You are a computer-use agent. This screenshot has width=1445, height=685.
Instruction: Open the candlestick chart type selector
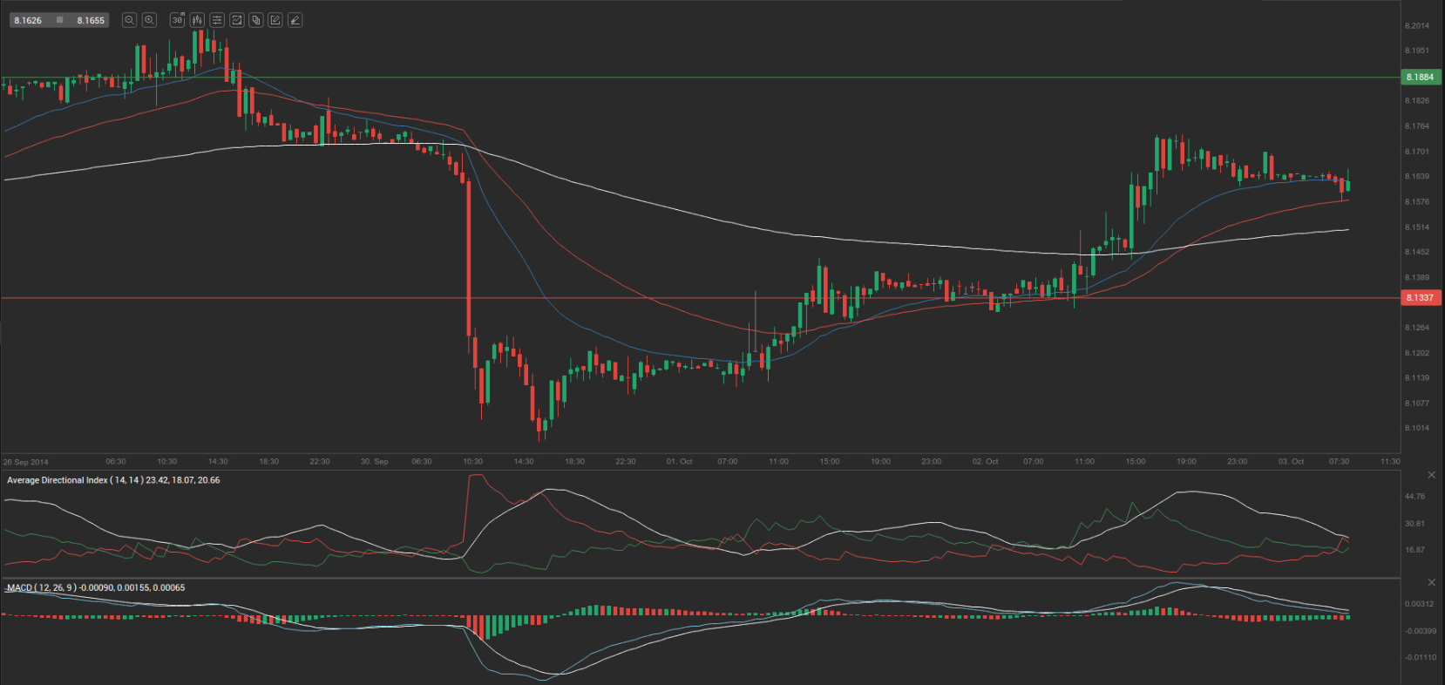point(197,20)
